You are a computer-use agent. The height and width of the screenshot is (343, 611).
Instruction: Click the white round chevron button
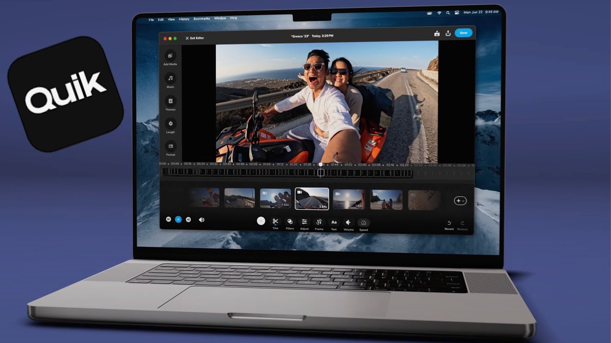pos(261,221)
